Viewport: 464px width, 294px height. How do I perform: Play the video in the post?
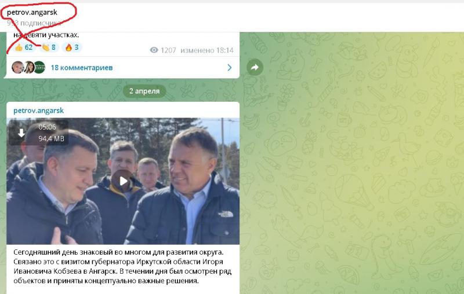[x=123, y=181]
